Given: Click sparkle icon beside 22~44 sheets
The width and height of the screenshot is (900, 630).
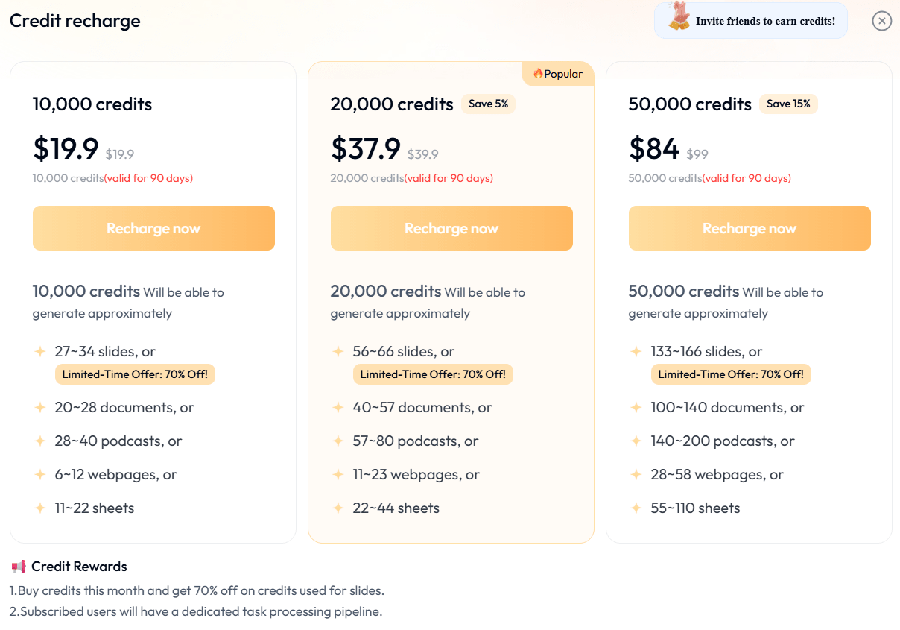Looking at the screenshot, I should pos(338,508).
